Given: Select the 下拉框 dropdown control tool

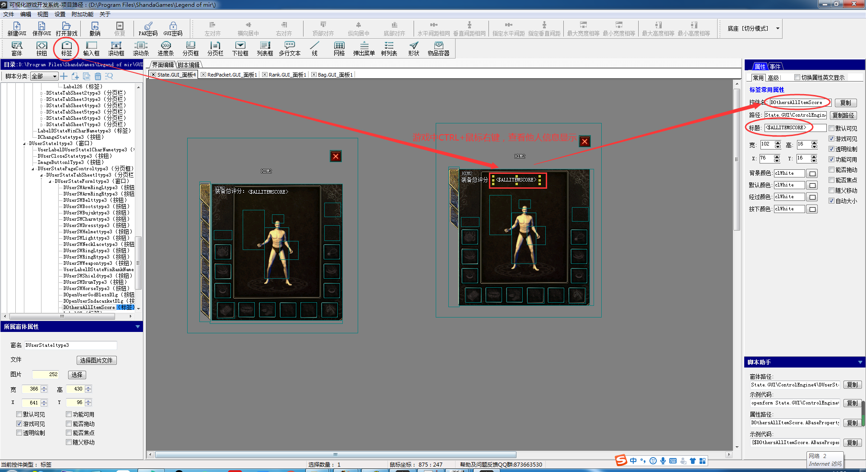Looking at the screenshot, I should tap(240, 49).
